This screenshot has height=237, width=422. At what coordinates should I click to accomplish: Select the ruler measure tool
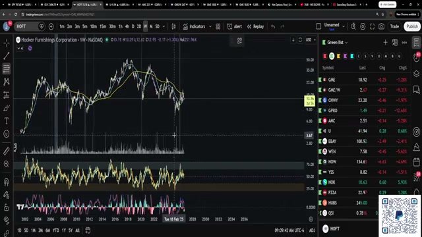point(7,151)
